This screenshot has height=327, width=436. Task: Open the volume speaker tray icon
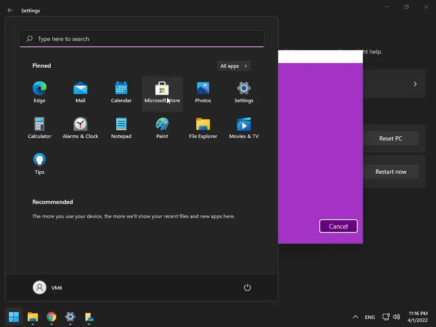pyautogui.click(x=396, y=317)
